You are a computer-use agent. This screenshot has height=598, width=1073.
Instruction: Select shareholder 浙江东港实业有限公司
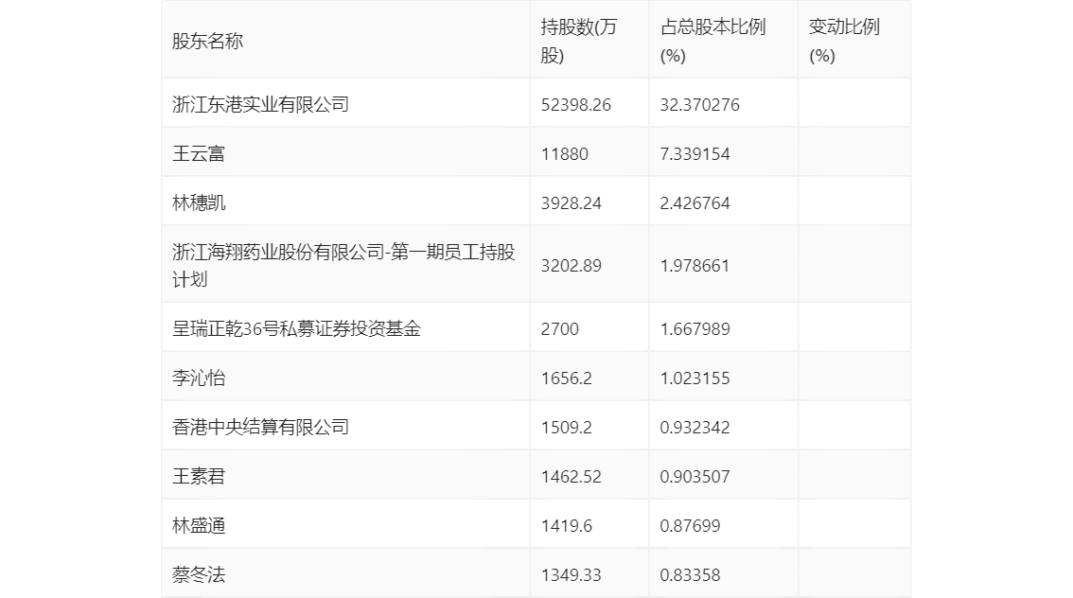[x=261, y=105]
